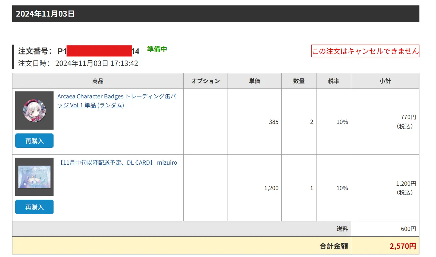The image size is (436, 257).
Task: Click the 2,570円 total amount
Action: [x=403, y=246]
